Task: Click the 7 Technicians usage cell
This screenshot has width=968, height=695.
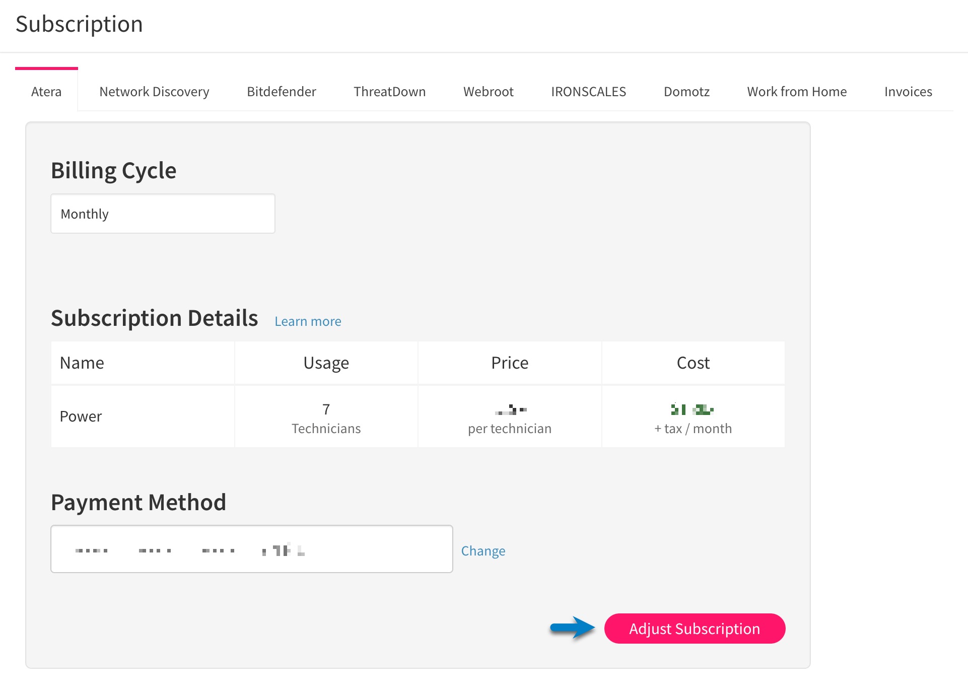Action: pos(326,416)
